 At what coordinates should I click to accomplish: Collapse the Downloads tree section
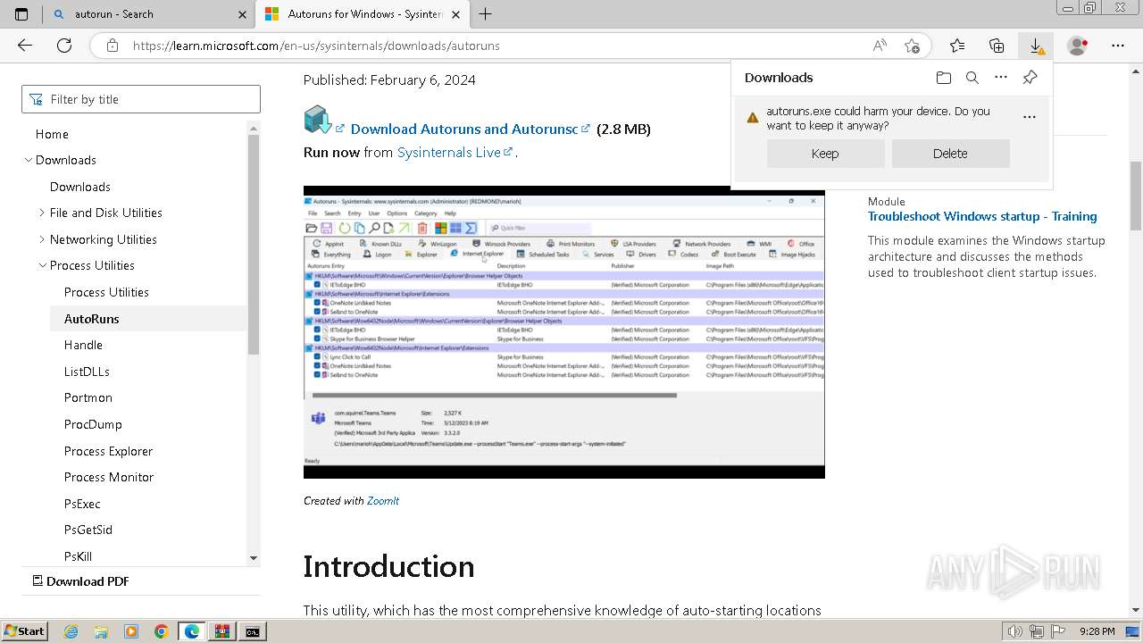coord(29,160)
